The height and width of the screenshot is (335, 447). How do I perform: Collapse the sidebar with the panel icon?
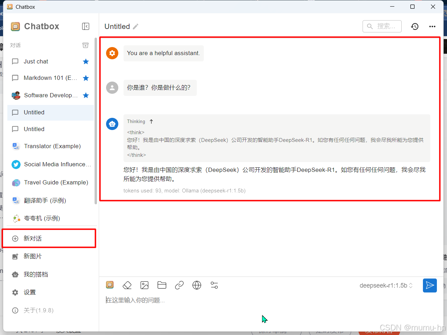85,26
